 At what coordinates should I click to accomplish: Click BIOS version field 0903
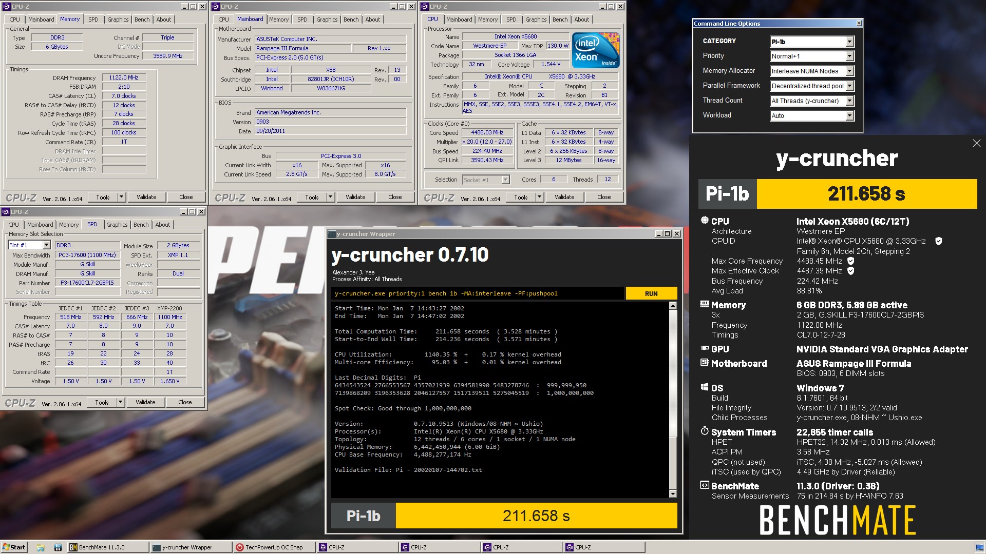[x=330, y=122]
